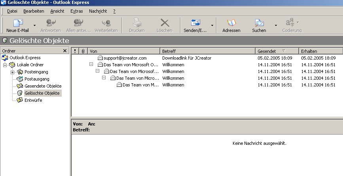Select the message 'Das Team von M…'
Screen dimensions: 343x176
coord(141,85)
